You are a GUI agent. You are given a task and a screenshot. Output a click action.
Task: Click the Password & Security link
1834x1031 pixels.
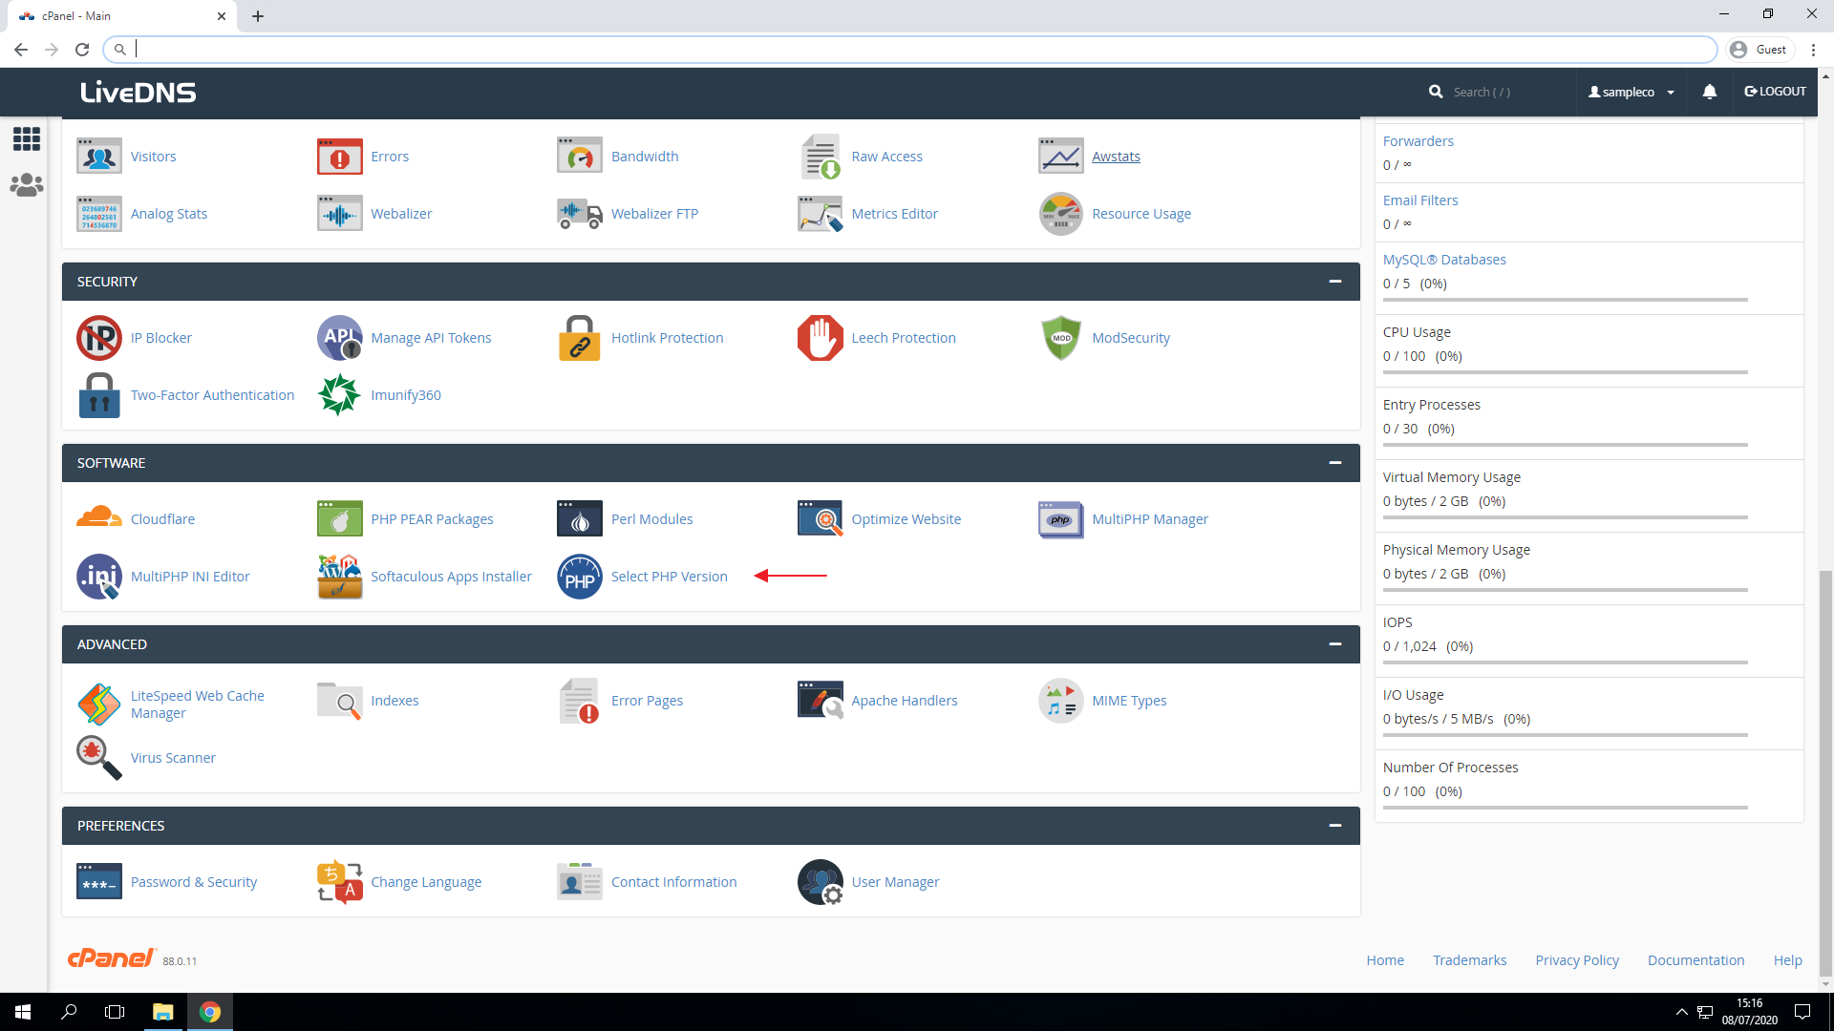click(194, 882)
